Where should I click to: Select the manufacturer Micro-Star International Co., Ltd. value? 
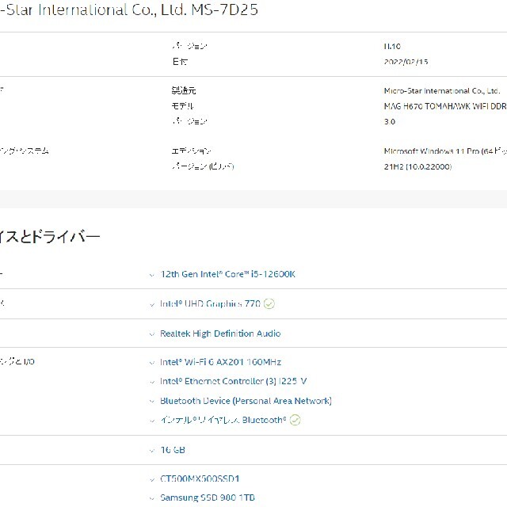tap(442, 91)
